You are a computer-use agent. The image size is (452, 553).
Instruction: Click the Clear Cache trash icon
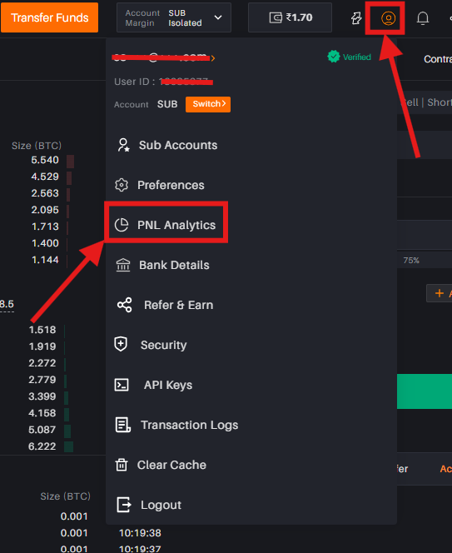pos(122,465)
